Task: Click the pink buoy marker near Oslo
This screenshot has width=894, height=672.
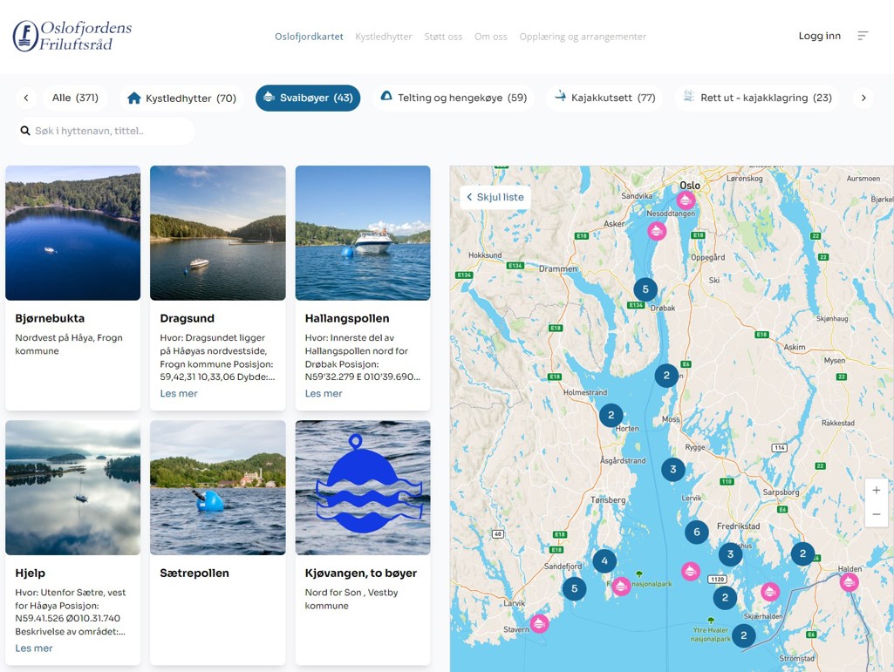Action: point(686,200)
